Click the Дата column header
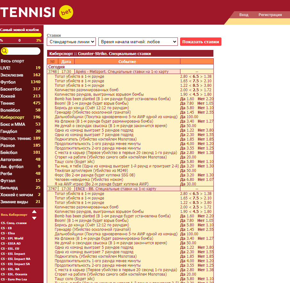This screenshot has height=283, width=290. (66, 61)
